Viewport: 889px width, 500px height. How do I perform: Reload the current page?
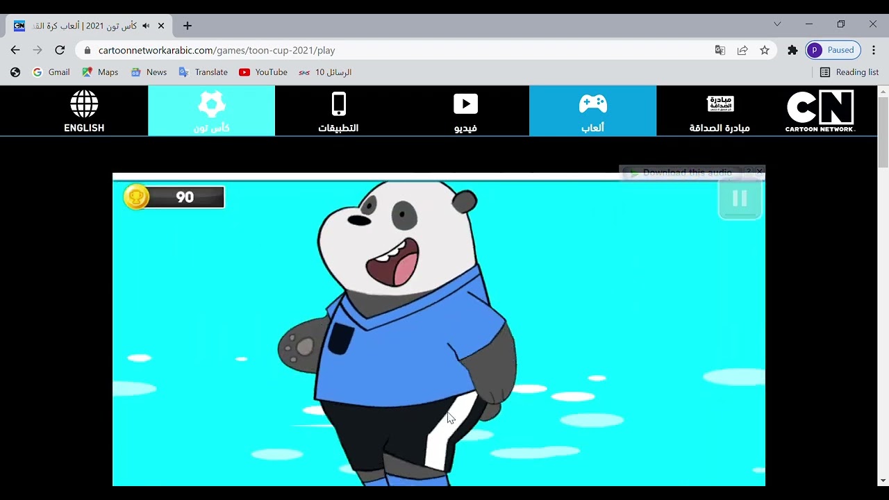(60, 50)
